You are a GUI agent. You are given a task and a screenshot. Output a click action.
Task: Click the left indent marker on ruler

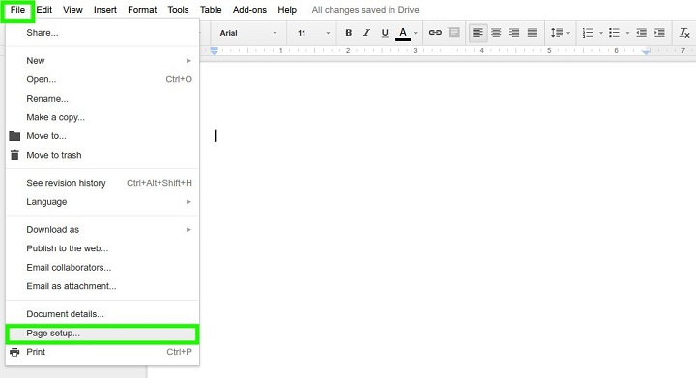coord(214,51)
